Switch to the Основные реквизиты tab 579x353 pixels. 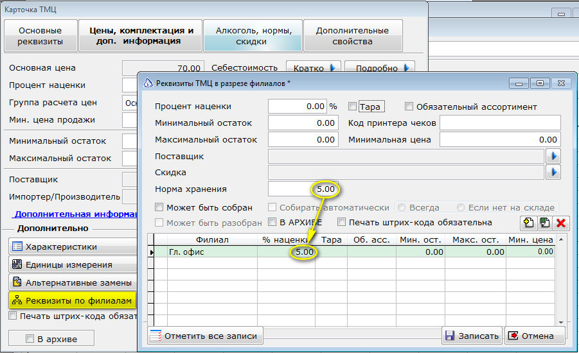40,36
